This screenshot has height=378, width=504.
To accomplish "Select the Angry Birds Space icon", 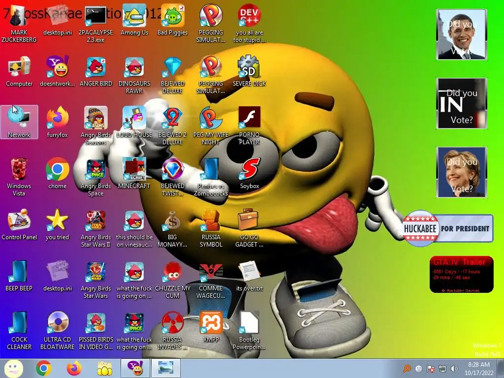I will point(95,177).
